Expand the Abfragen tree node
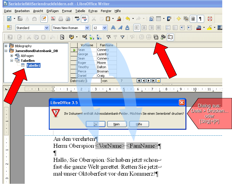The height and width of the screenshot is (184, 232). coord(11,56)
